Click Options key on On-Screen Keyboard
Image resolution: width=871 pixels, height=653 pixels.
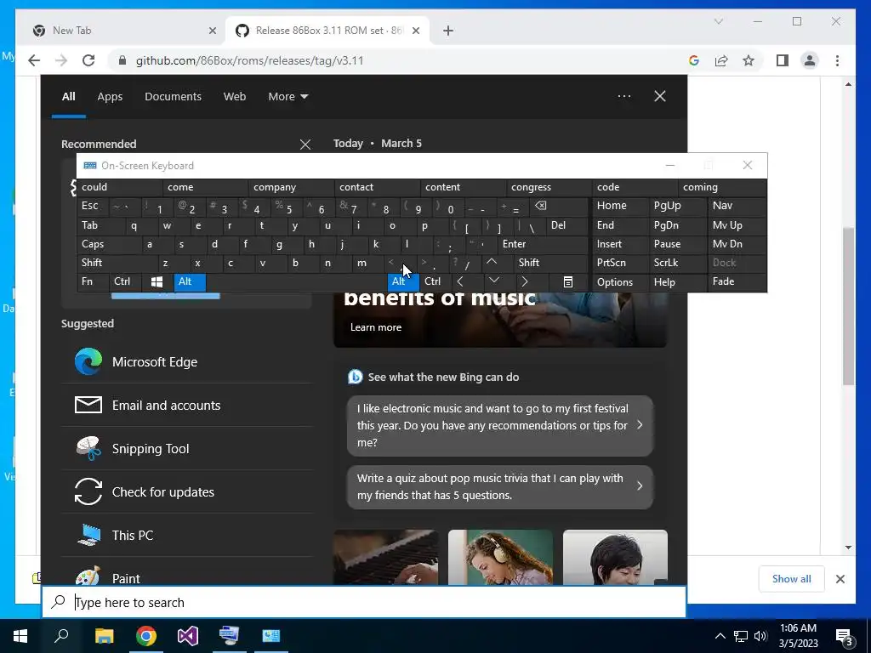coord(620,281)
